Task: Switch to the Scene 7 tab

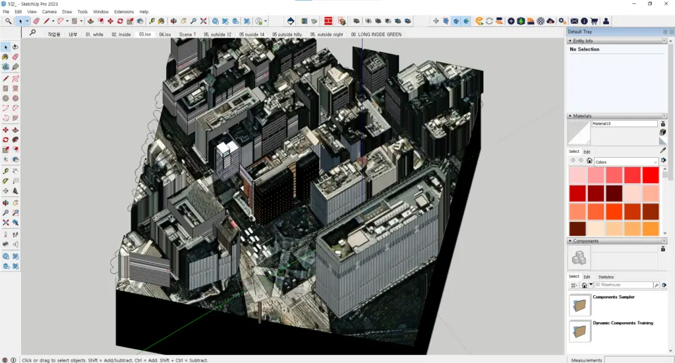Action: coord(187,34)
